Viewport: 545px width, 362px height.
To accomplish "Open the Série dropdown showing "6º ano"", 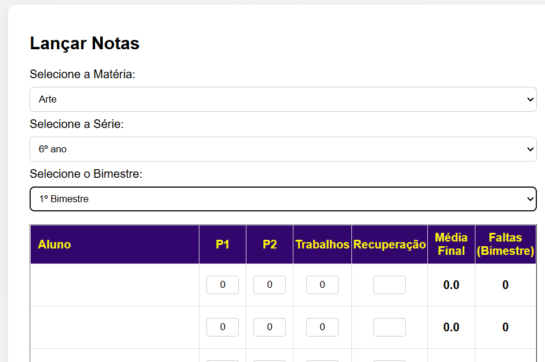I will pyautogui.click(x=283, y=149).
